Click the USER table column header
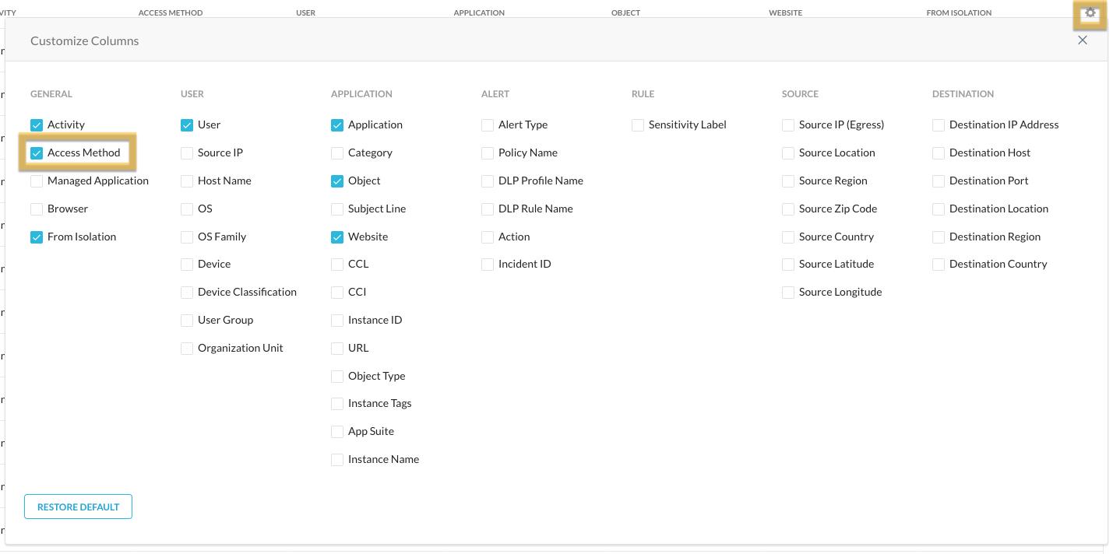Viewport: 1113px width, 554px height. tap(306, 12)
